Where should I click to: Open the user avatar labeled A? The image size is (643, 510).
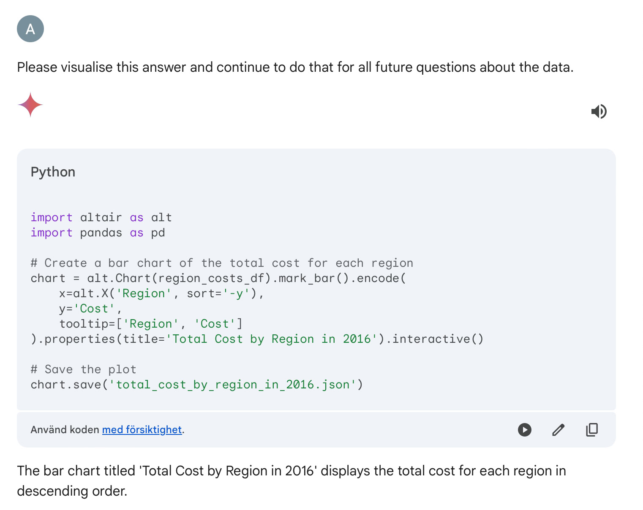point(30,29)
